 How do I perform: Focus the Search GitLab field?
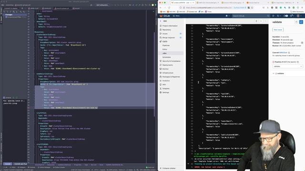(x=251, y=16)
